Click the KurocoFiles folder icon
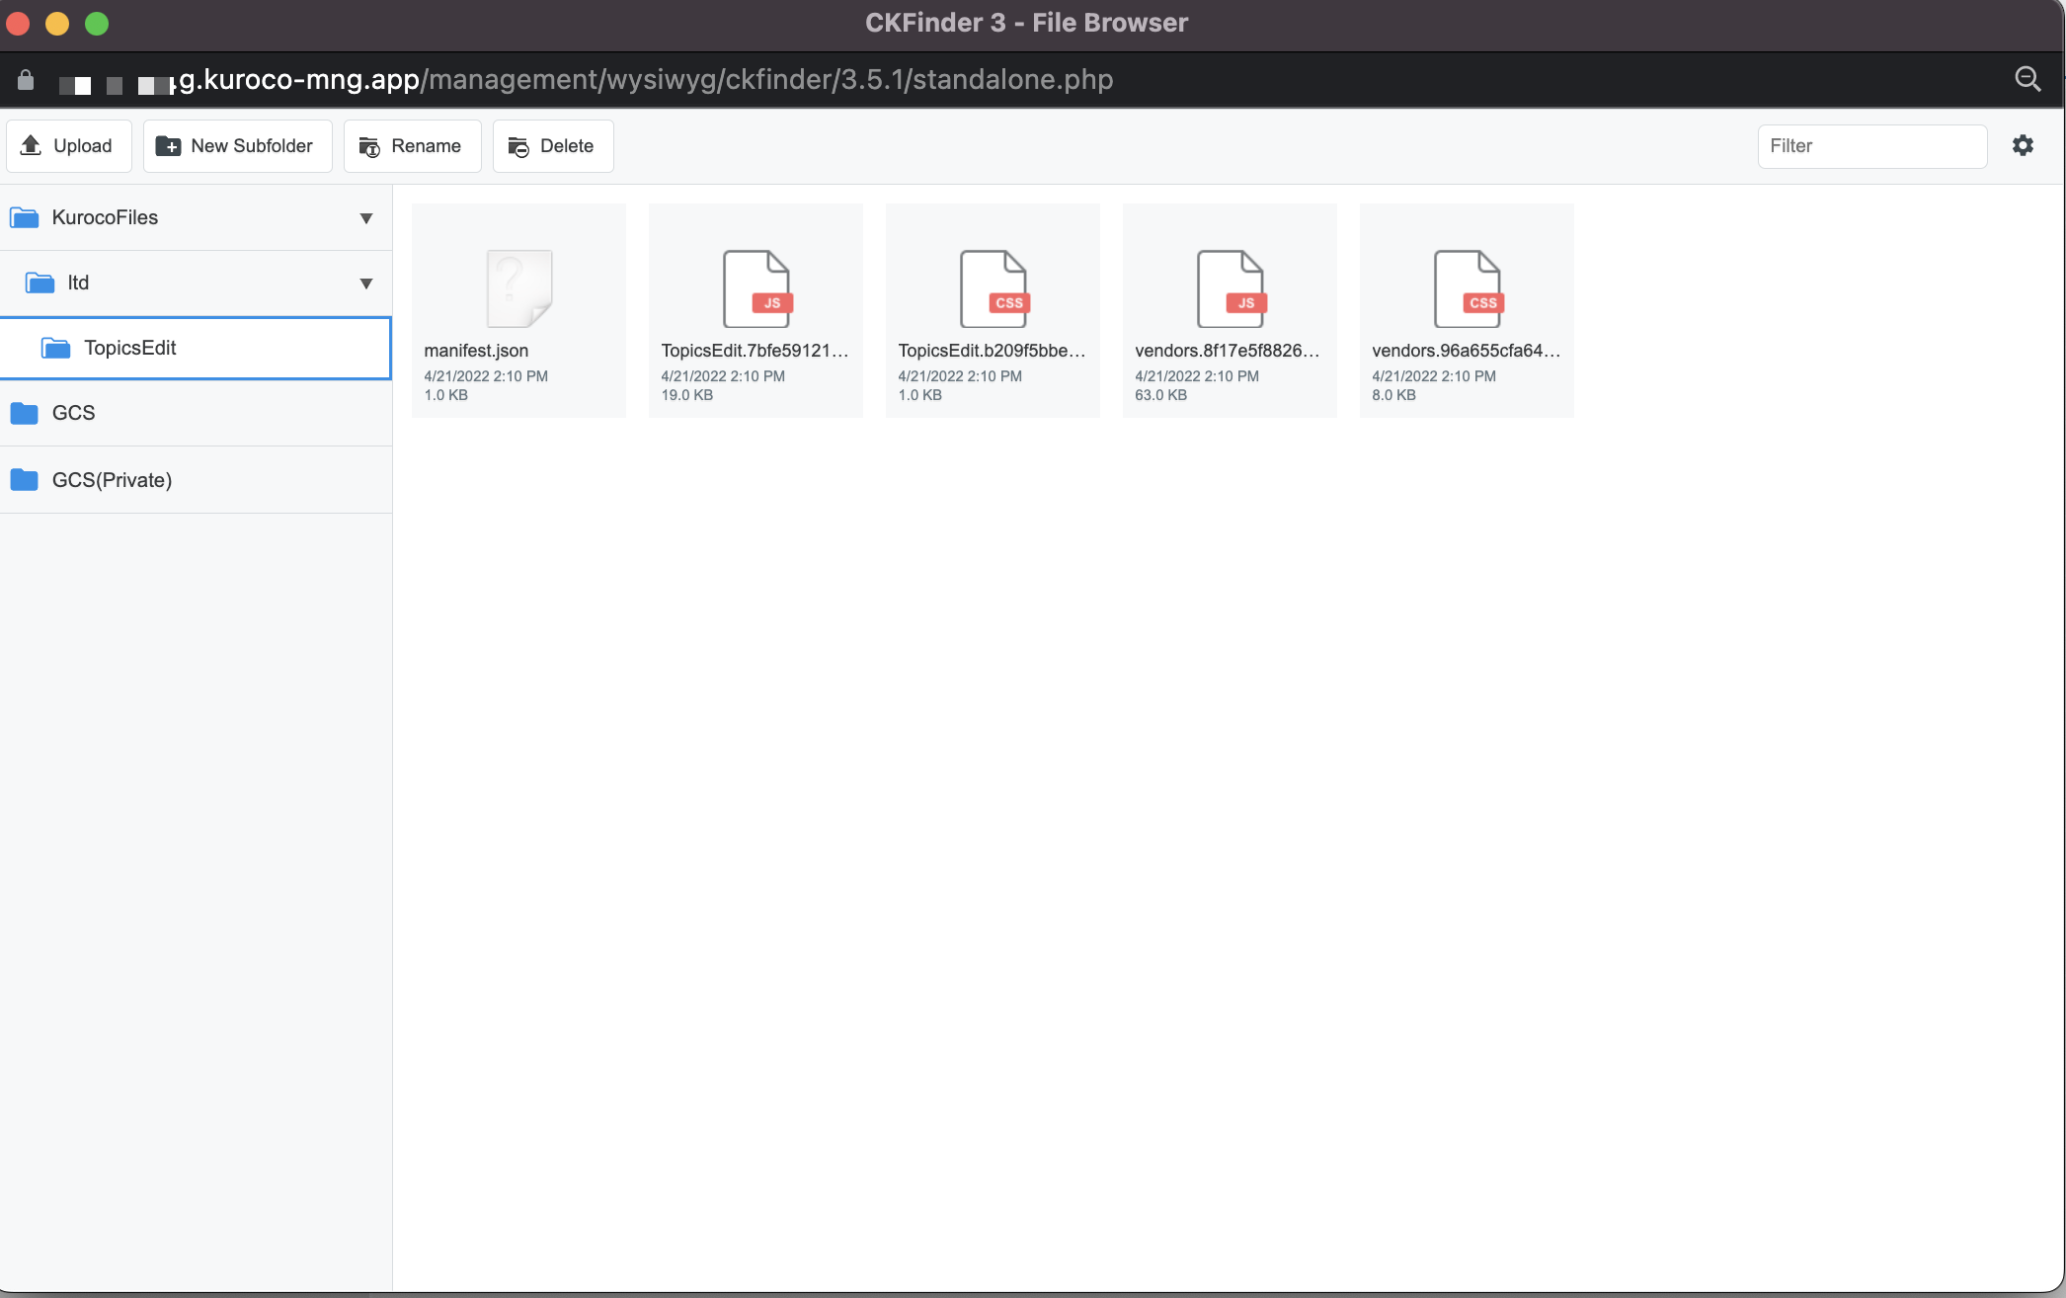Image resolution: width=2066 pixels, height=1298 pixels. tap(25, 217)
